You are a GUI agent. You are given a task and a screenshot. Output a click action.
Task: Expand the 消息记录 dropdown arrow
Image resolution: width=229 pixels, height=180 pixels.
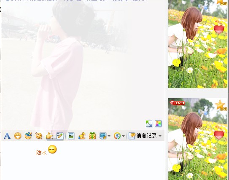(x=160, y=136)
